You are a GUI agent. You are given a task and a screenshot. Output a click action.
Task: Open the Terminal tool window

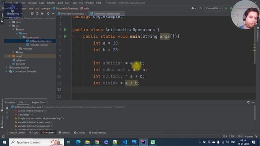[64, 133]
